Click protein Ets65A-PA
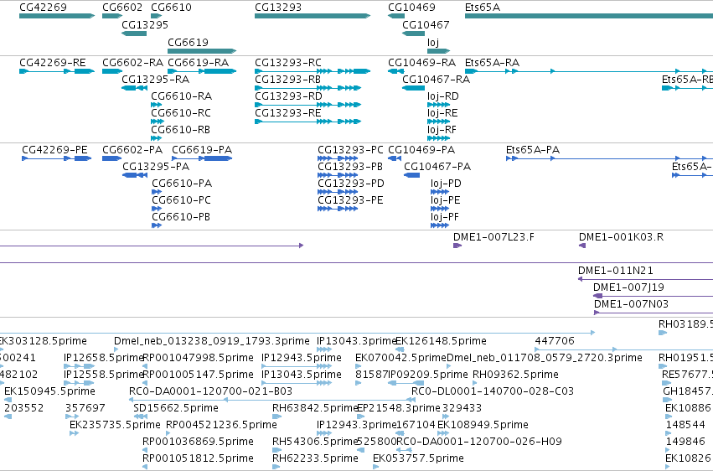Image resolution: width=713 pixels, height=471 pixels. pyautogui.click(x=533, y=149)
